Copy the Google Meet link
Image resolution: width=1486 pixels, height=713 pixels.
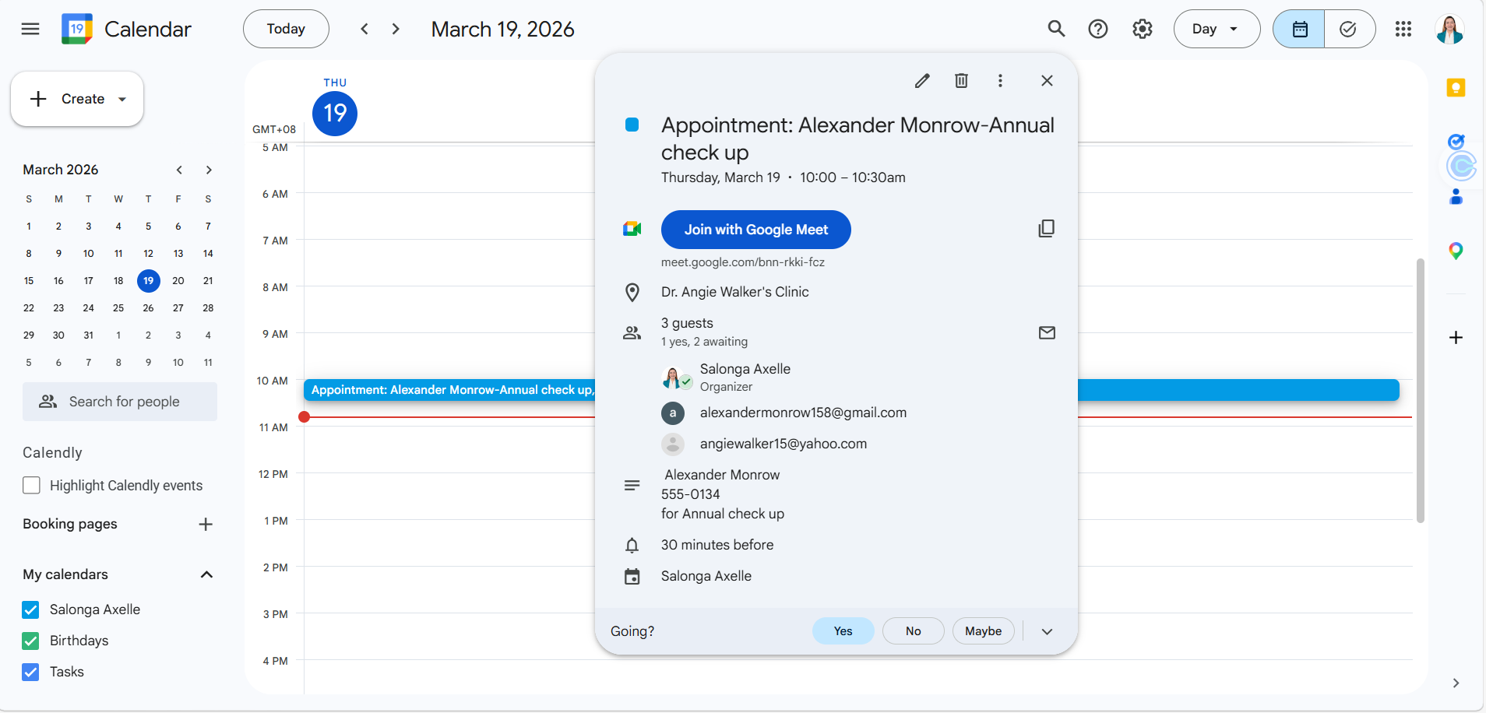tap(1046, 229)
